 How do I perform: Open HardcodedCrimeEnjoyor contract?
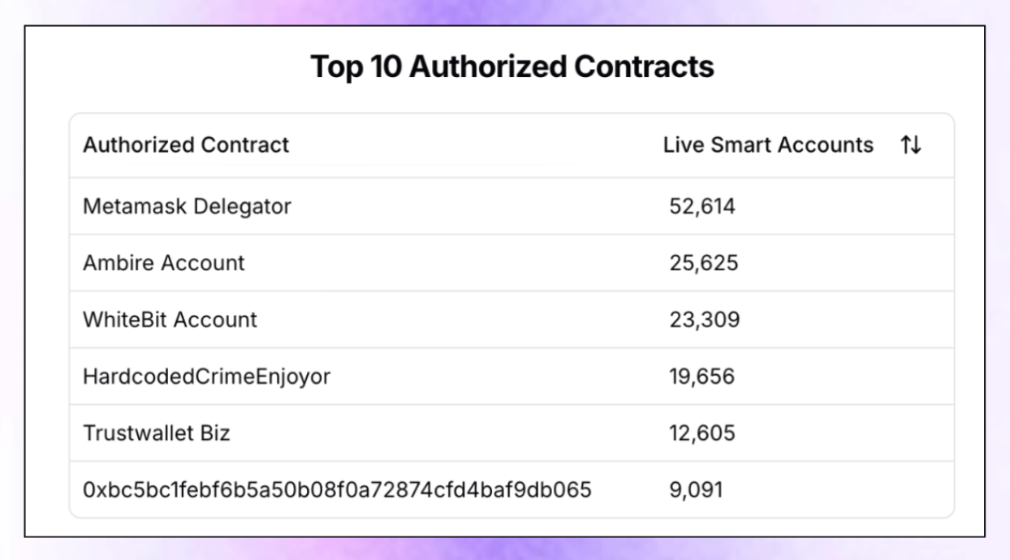pos(206,377)
